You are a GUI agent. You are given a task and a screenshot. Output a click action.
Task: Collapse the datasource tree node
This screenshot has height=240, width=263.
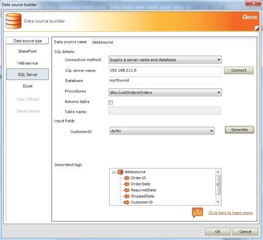click(x=114, y=172)
